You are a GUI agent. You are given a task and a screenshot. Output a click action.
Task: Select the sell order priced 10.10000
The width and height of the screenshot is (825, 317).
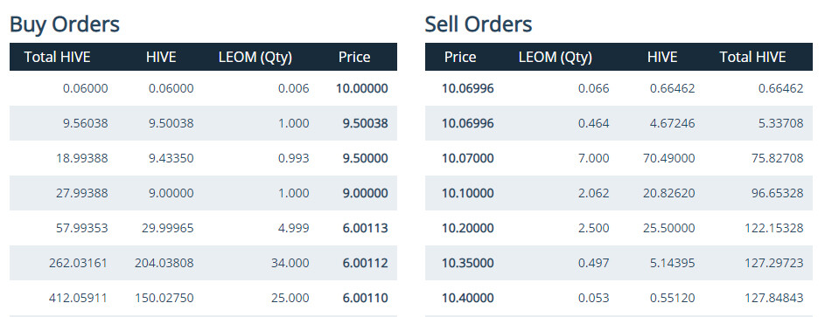(x=619, y=193)
